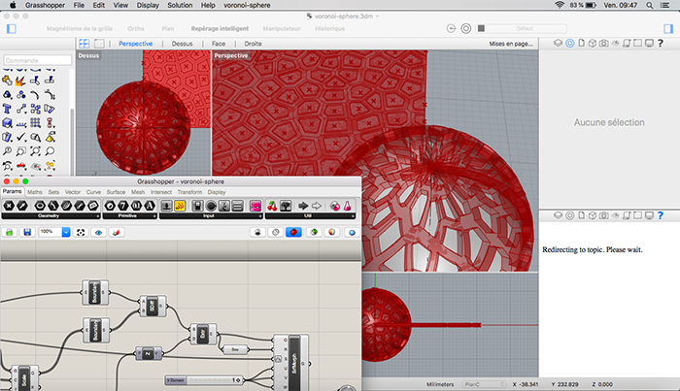Click zoom extents icon in Grasshopper toolbar
Screen dimensions: 680x391
coord(81,233)
